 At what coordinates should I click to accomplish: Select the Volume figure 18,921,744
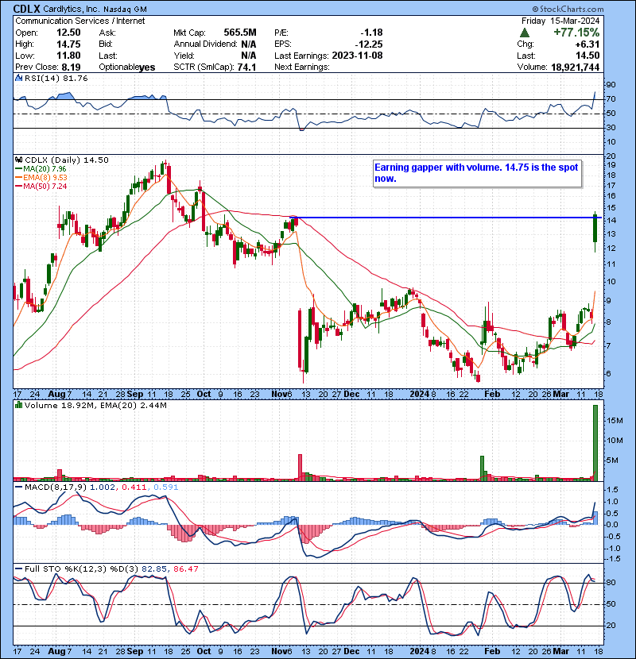click(x=575, y=67)
